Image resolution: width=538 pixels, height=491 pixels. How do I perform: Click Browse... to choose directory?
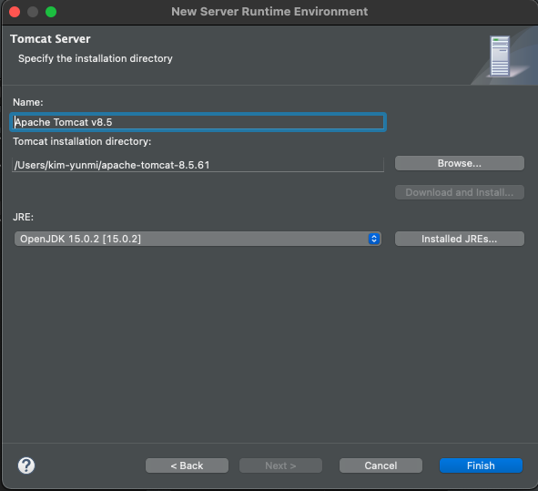click(x=460, y=163)
